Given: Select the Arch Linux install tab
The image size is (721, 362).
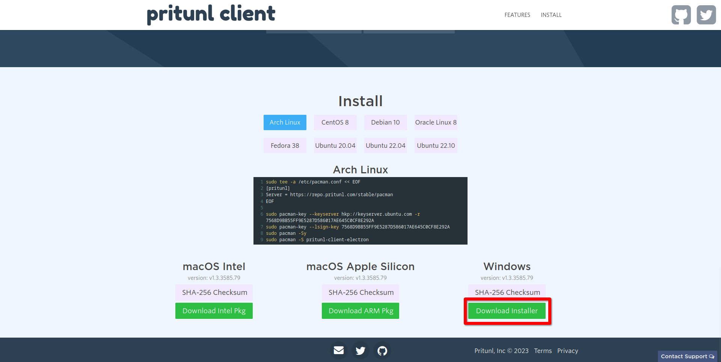Looking at the screenshot, I should coord(285,122).
